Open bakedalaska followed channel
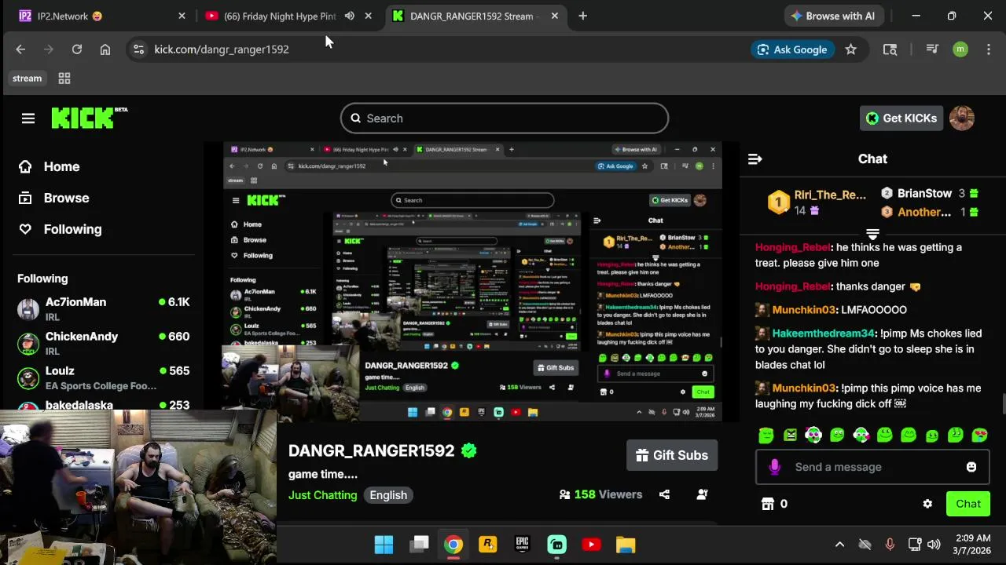 (104, 405)
